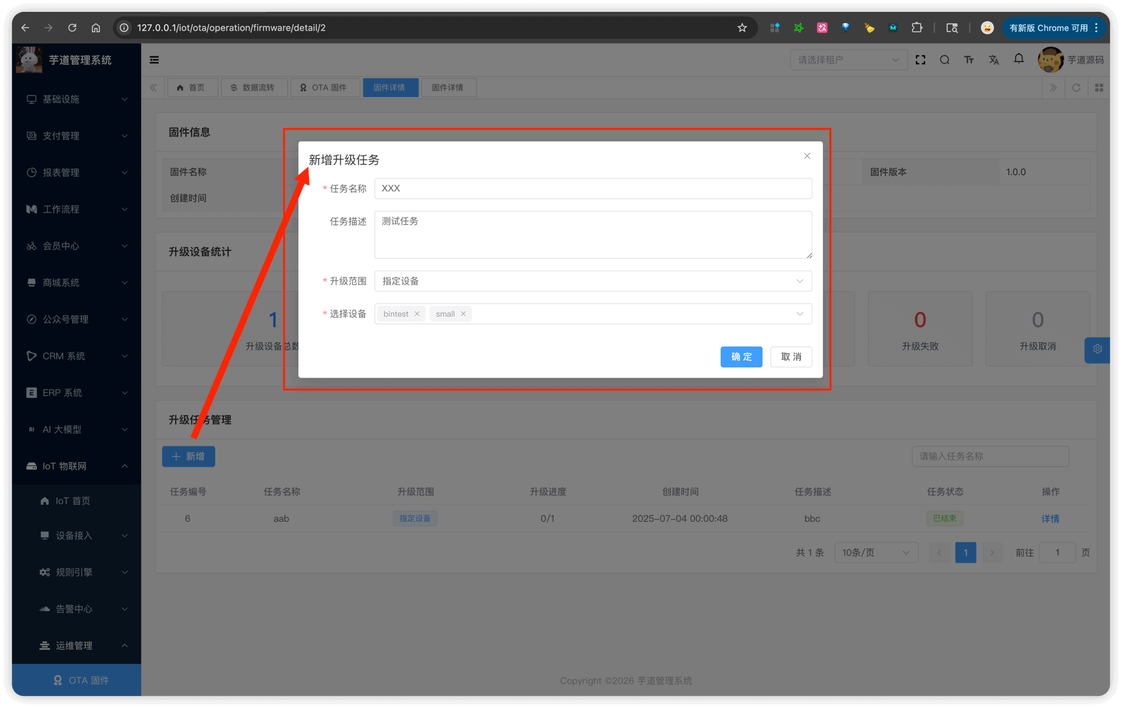This screenshot has width=1122, height=708.
Task: Open the search magnifier icon
Action: pyautogui.click(x=944, y=60)
